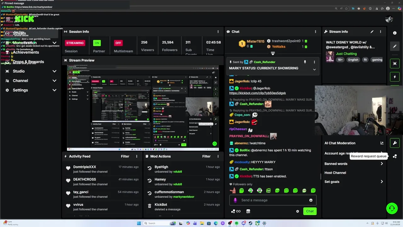
Task: Open pinned message three-dot menu
Action: tap(314, 62)
